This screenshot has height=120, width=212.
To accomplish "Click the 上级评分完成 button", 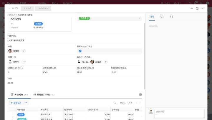I will click(x=43, y=8).
